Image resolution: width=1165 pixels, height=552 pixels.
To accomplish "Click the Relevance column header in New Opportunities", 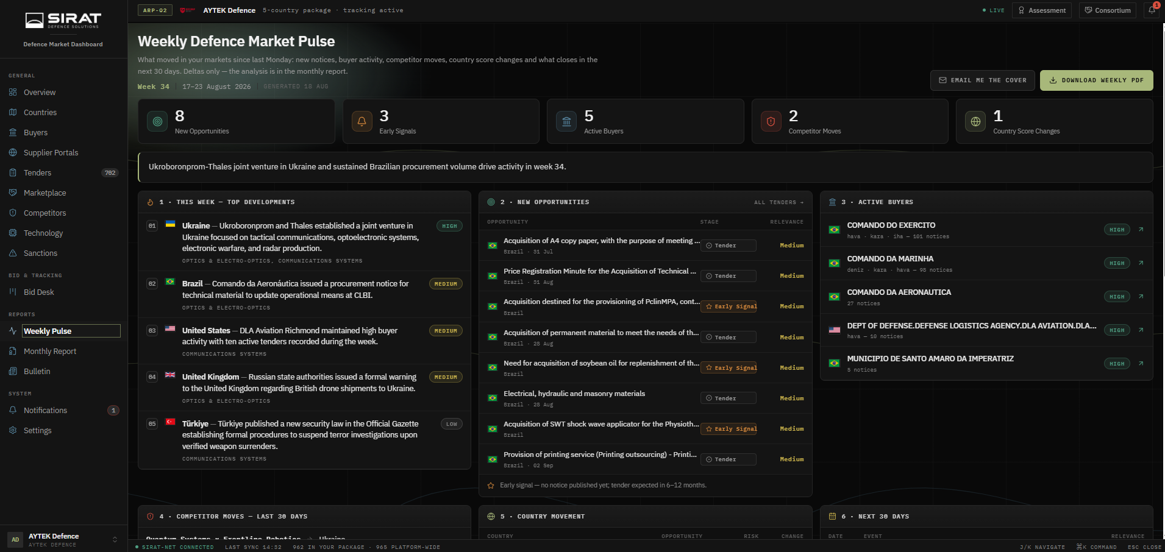I will point(786,222).
